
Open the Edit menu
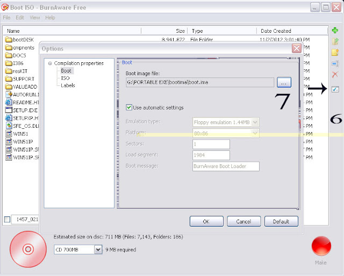(x=20, y=18)
